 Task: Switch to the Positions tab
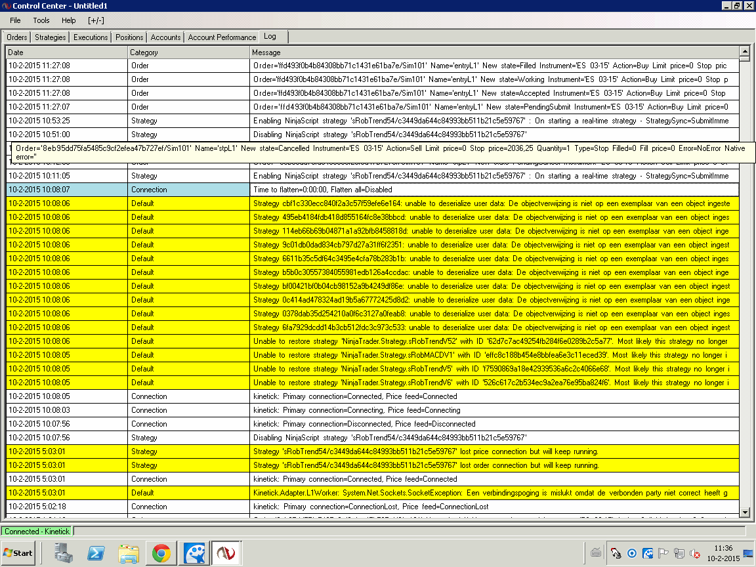point(129,37)
